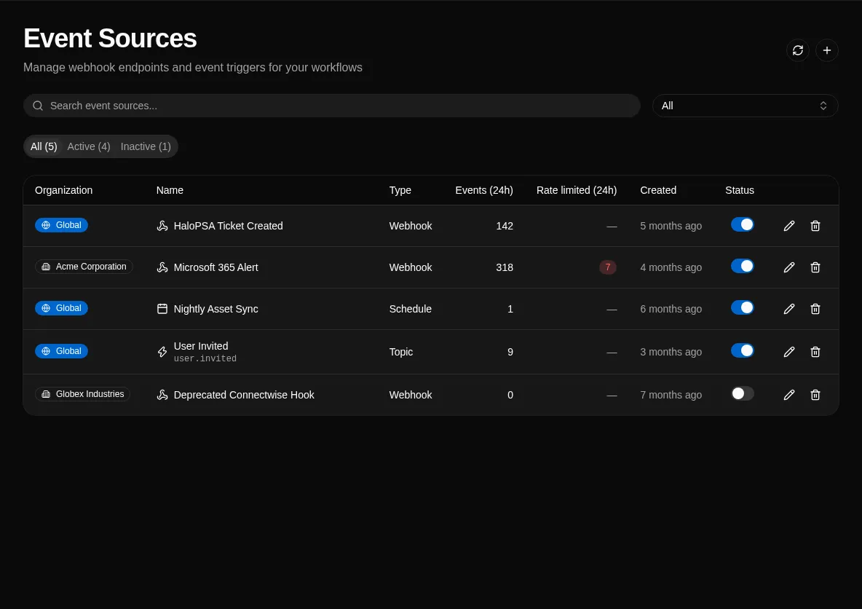The height and width of the screenshot is (609, 862).
Task: Switch off User Invited status toggle
Action: click(742, 351)
